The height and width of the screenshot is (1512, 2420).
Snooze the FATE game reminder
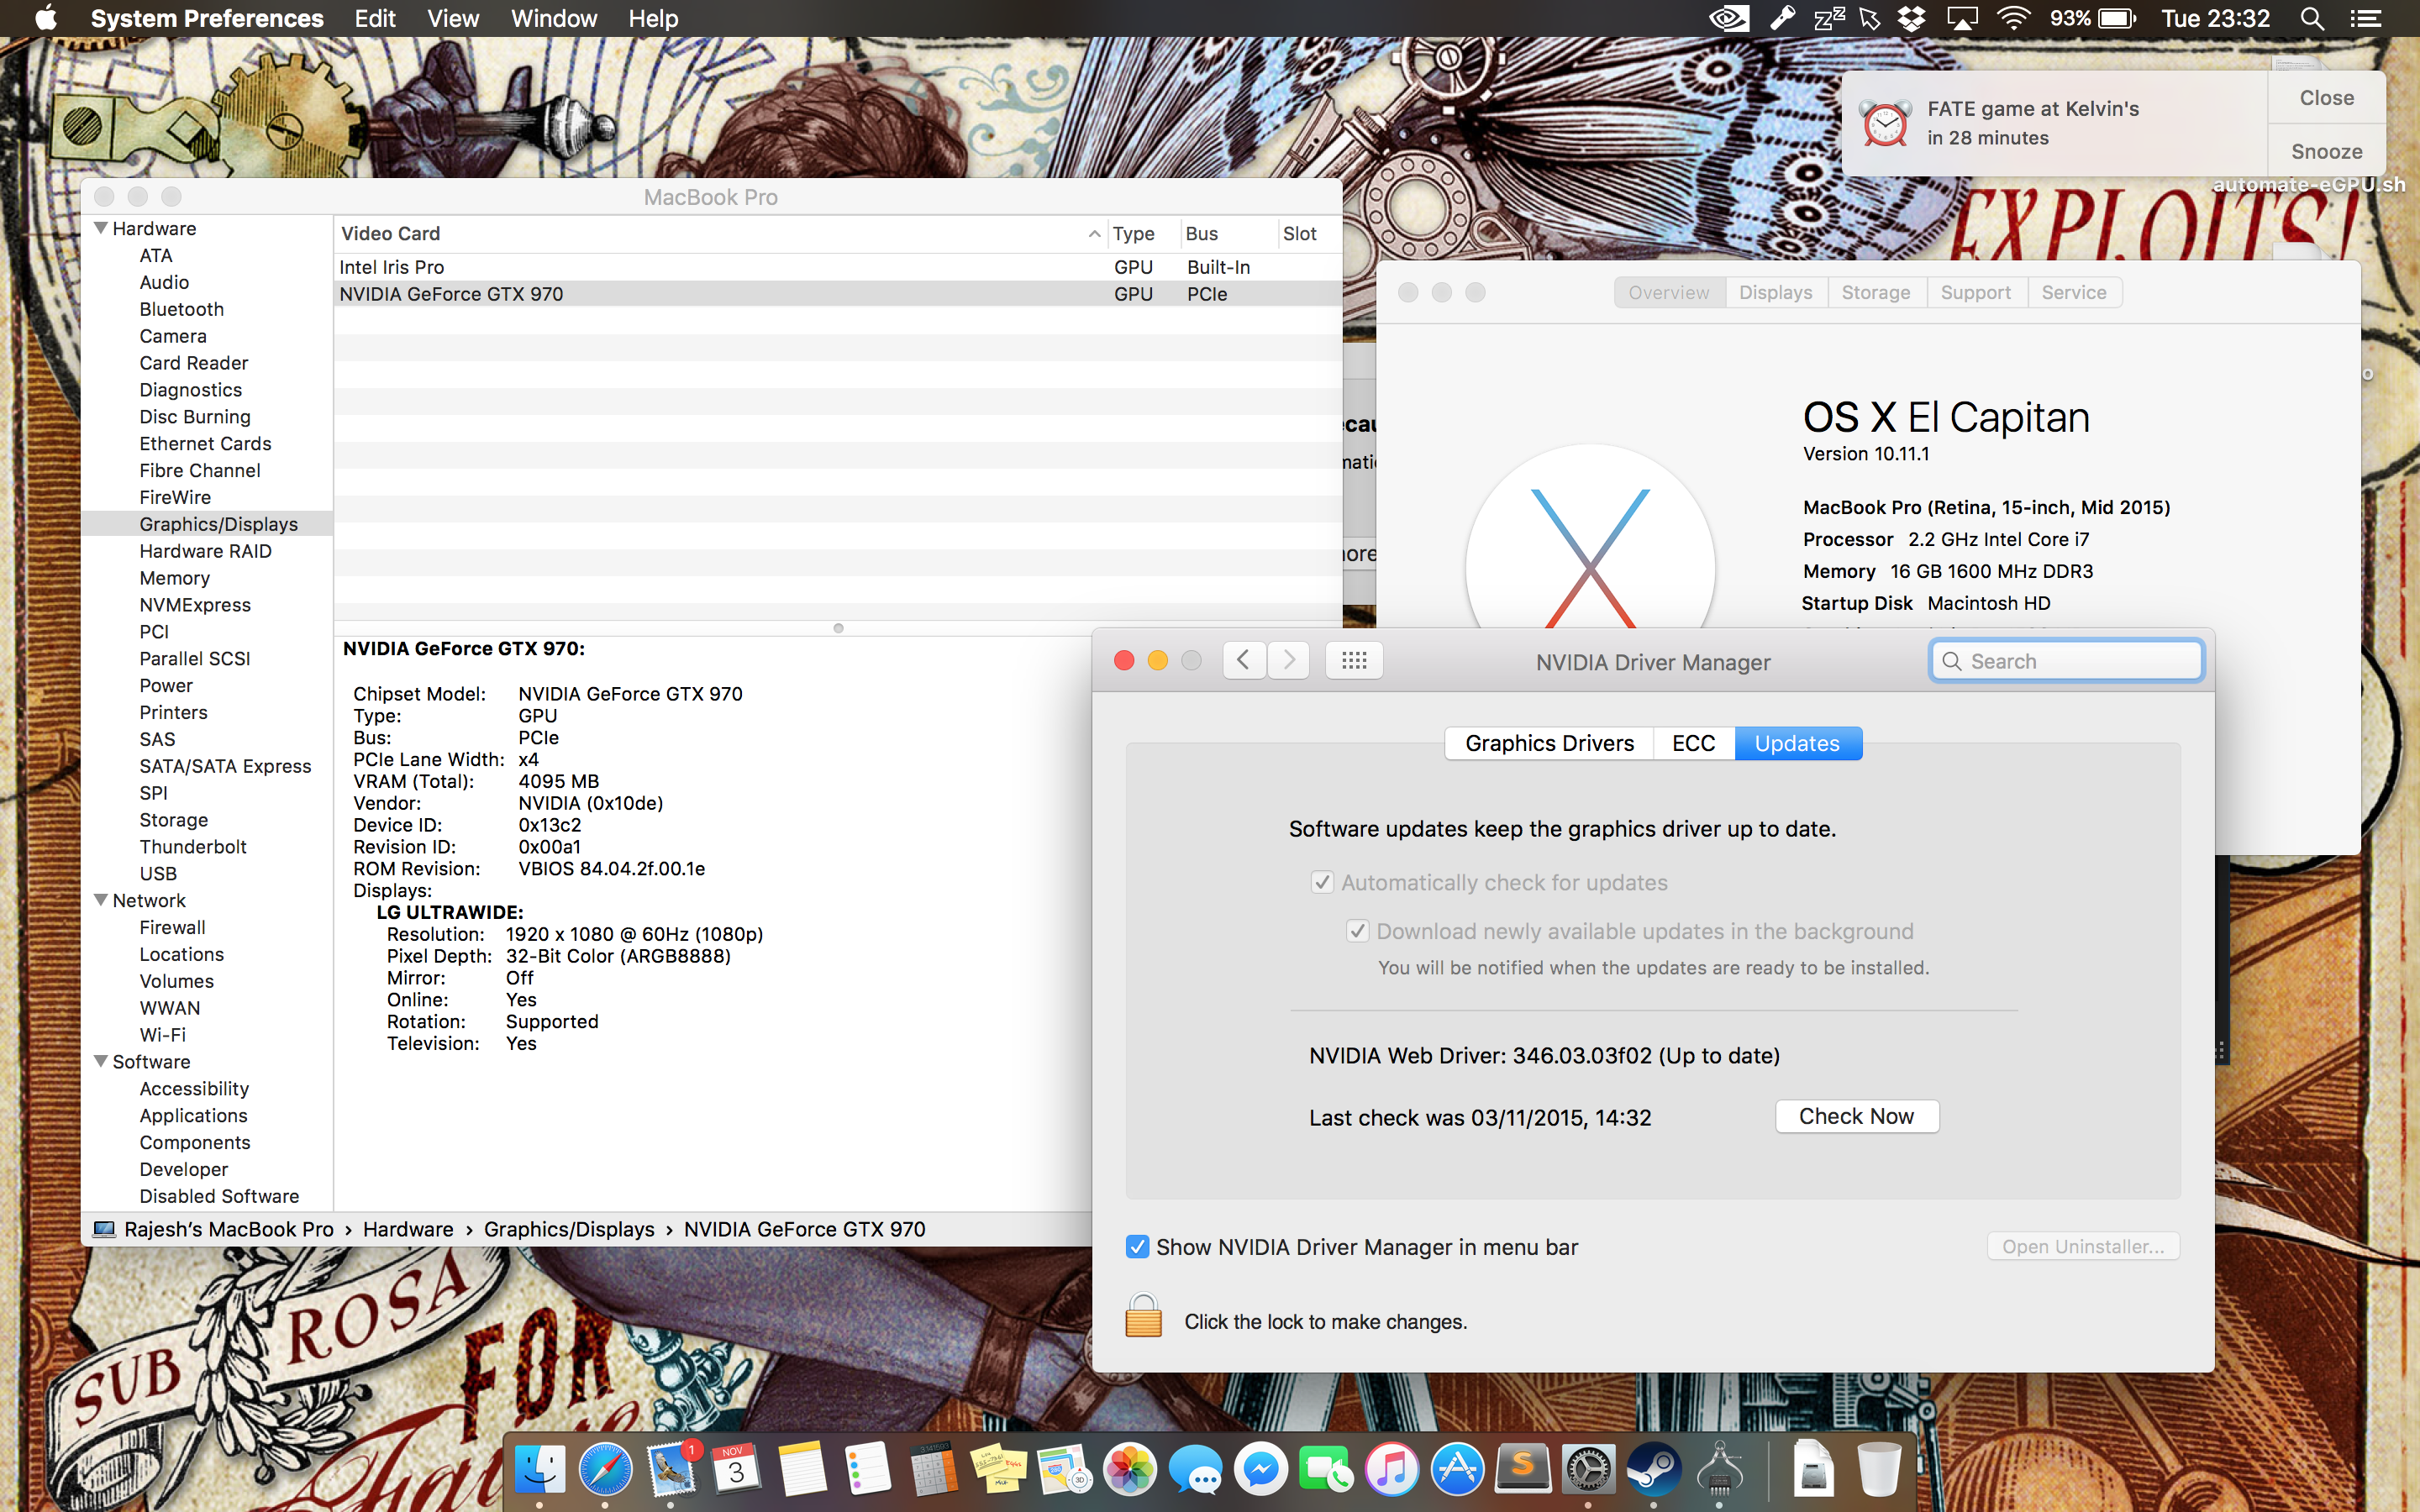[2326, 151]
